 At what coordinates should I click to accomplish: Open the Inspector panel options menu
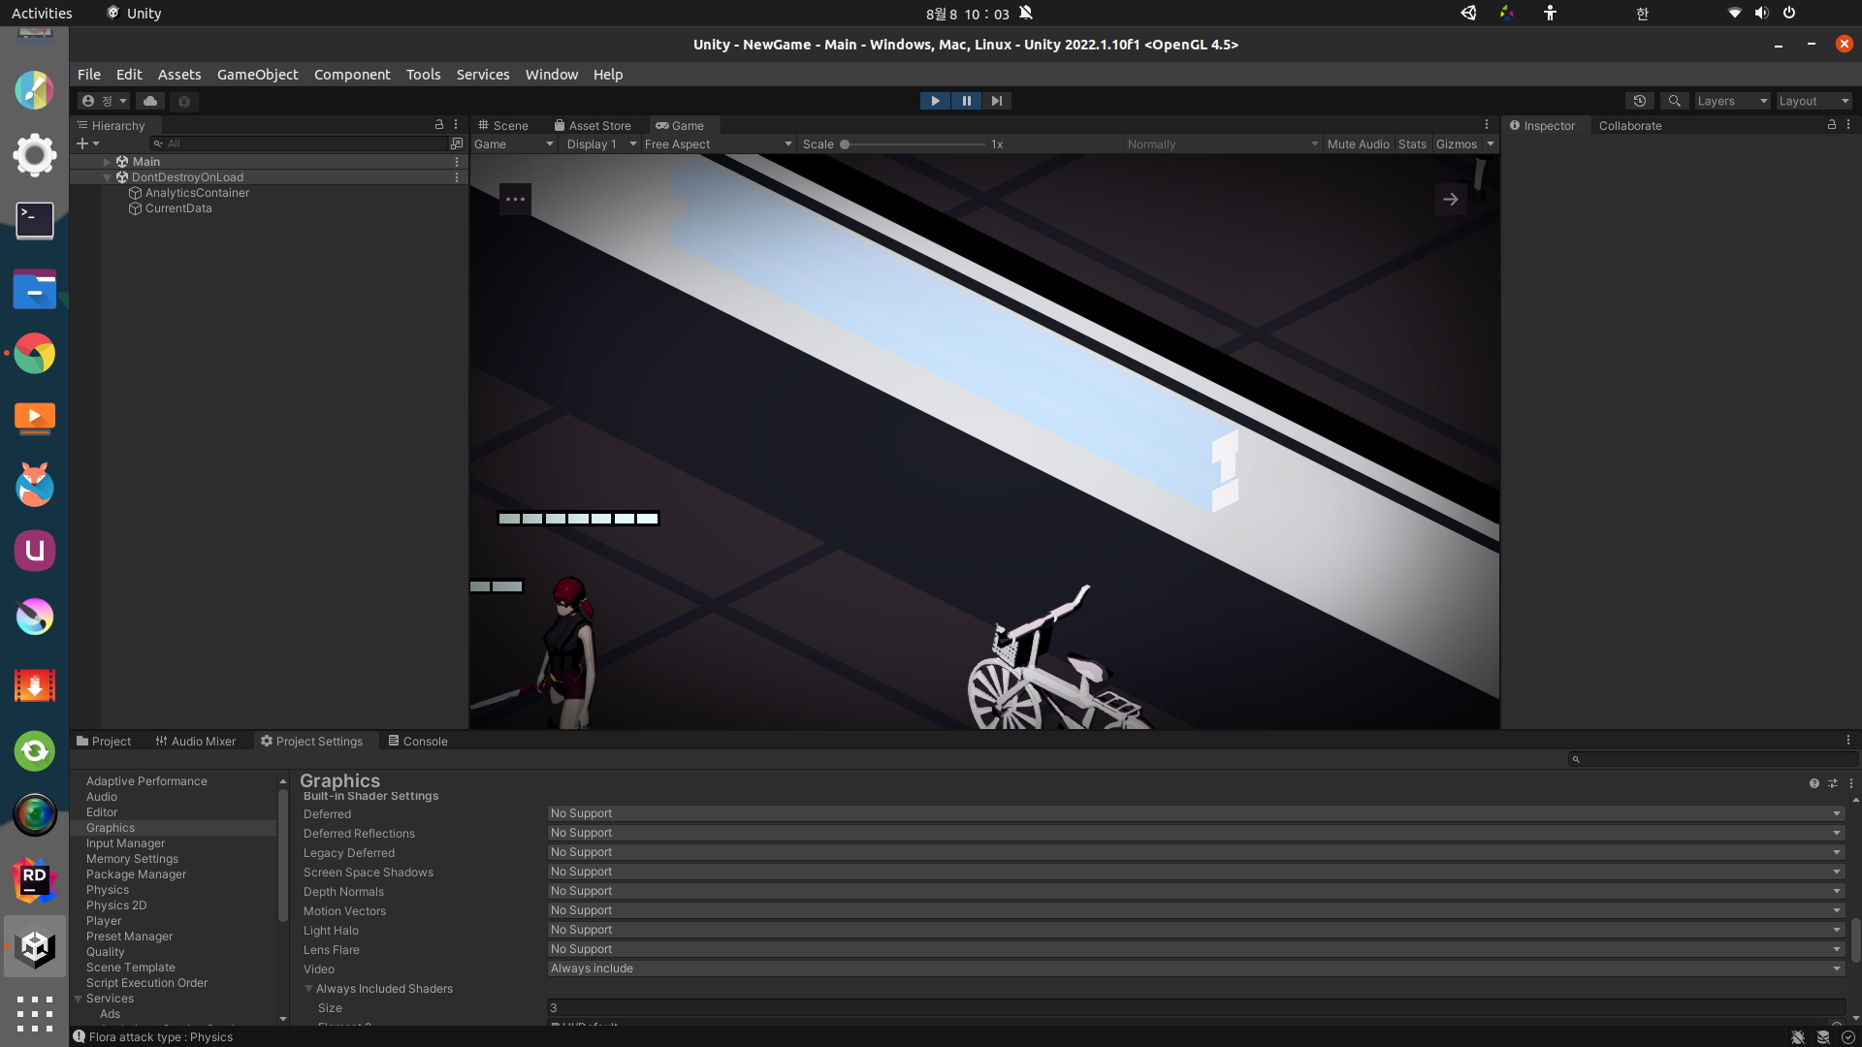pyautogui.click(x=1848, y=125)
